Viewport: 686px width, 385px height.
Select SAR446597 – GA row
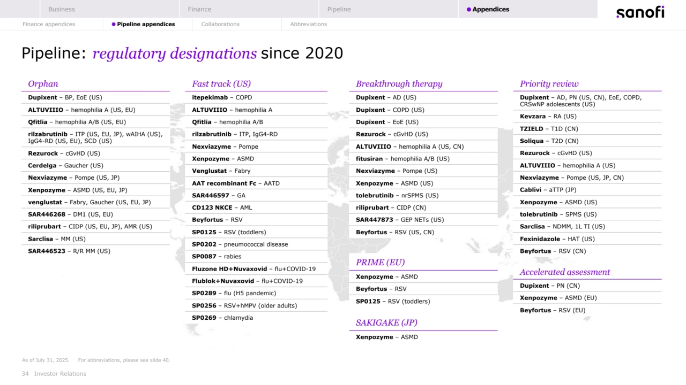(x=256, y=196)
